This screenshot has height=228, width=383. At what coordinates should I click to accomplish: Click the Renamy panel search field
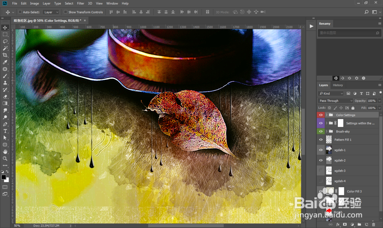(349, 33)
